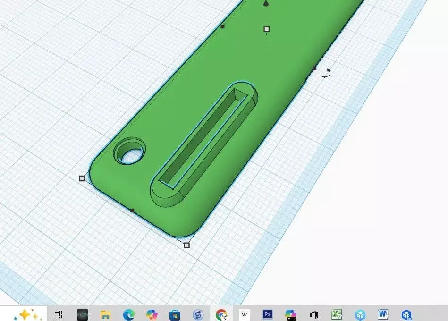Switch to Google Chrome in the taskbar
This screenshot has height=321, width=448.
click(221, 315)
